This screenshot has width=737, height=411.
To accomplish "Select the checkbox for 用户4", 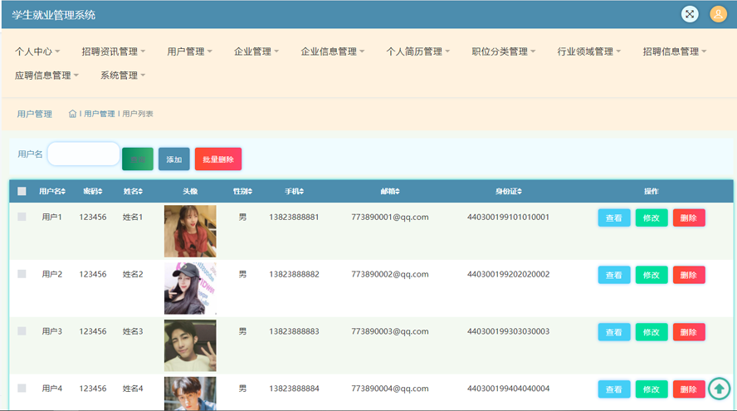I will pos(22,389).
